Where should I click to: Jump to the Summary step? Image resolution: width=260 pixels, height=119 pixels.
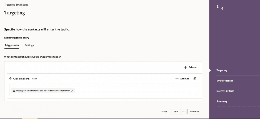click(x=222, y=101)
